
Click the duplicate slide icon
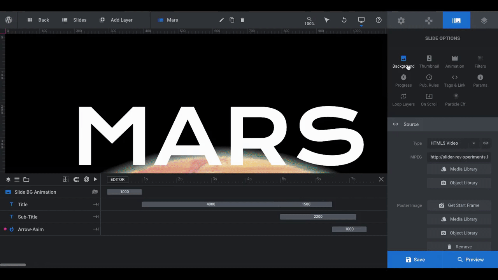(232, 20)
